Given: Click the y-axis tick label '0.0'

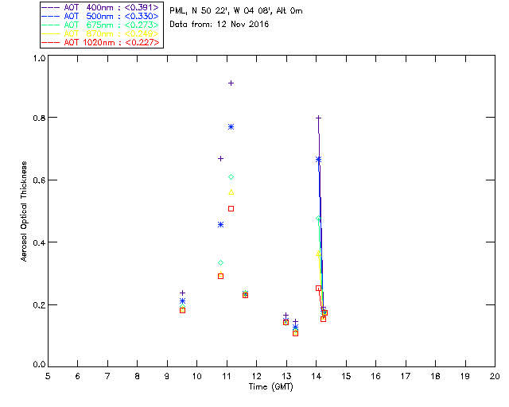Looking at the screenshot, I should coord(39,365).
